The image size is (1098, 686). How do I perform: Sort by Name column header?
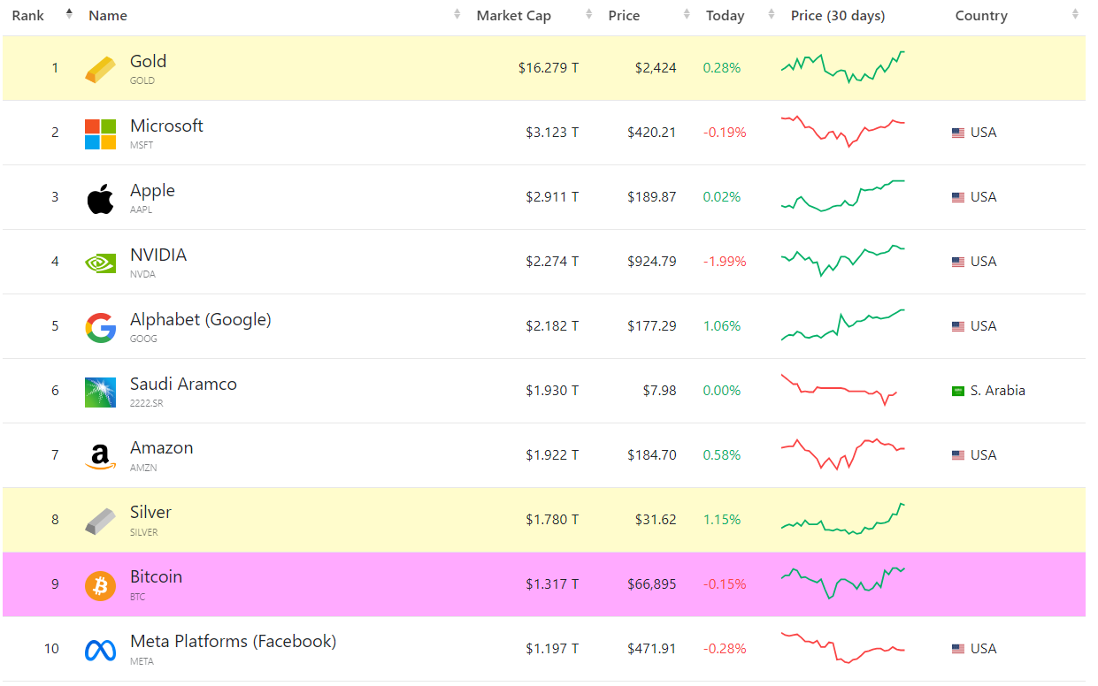coord(108,16)
